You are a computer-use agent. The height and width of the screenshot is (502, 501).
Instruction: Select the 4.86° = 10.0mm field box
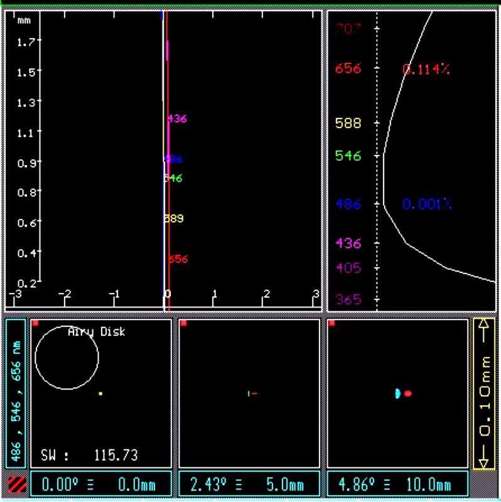(397, 485)
